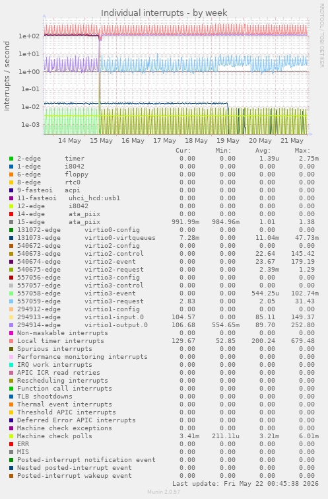Click the graph title Individual interrupts - by week
Image resolution: width=328 pixels, height=499 pixels.
(x=164, y=13)
